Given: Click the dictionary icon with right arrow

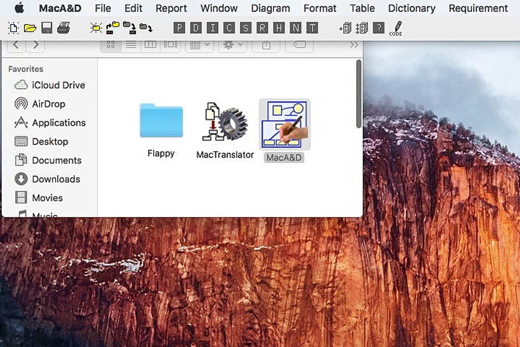Looking at the screenshot, I should [345, 28].
